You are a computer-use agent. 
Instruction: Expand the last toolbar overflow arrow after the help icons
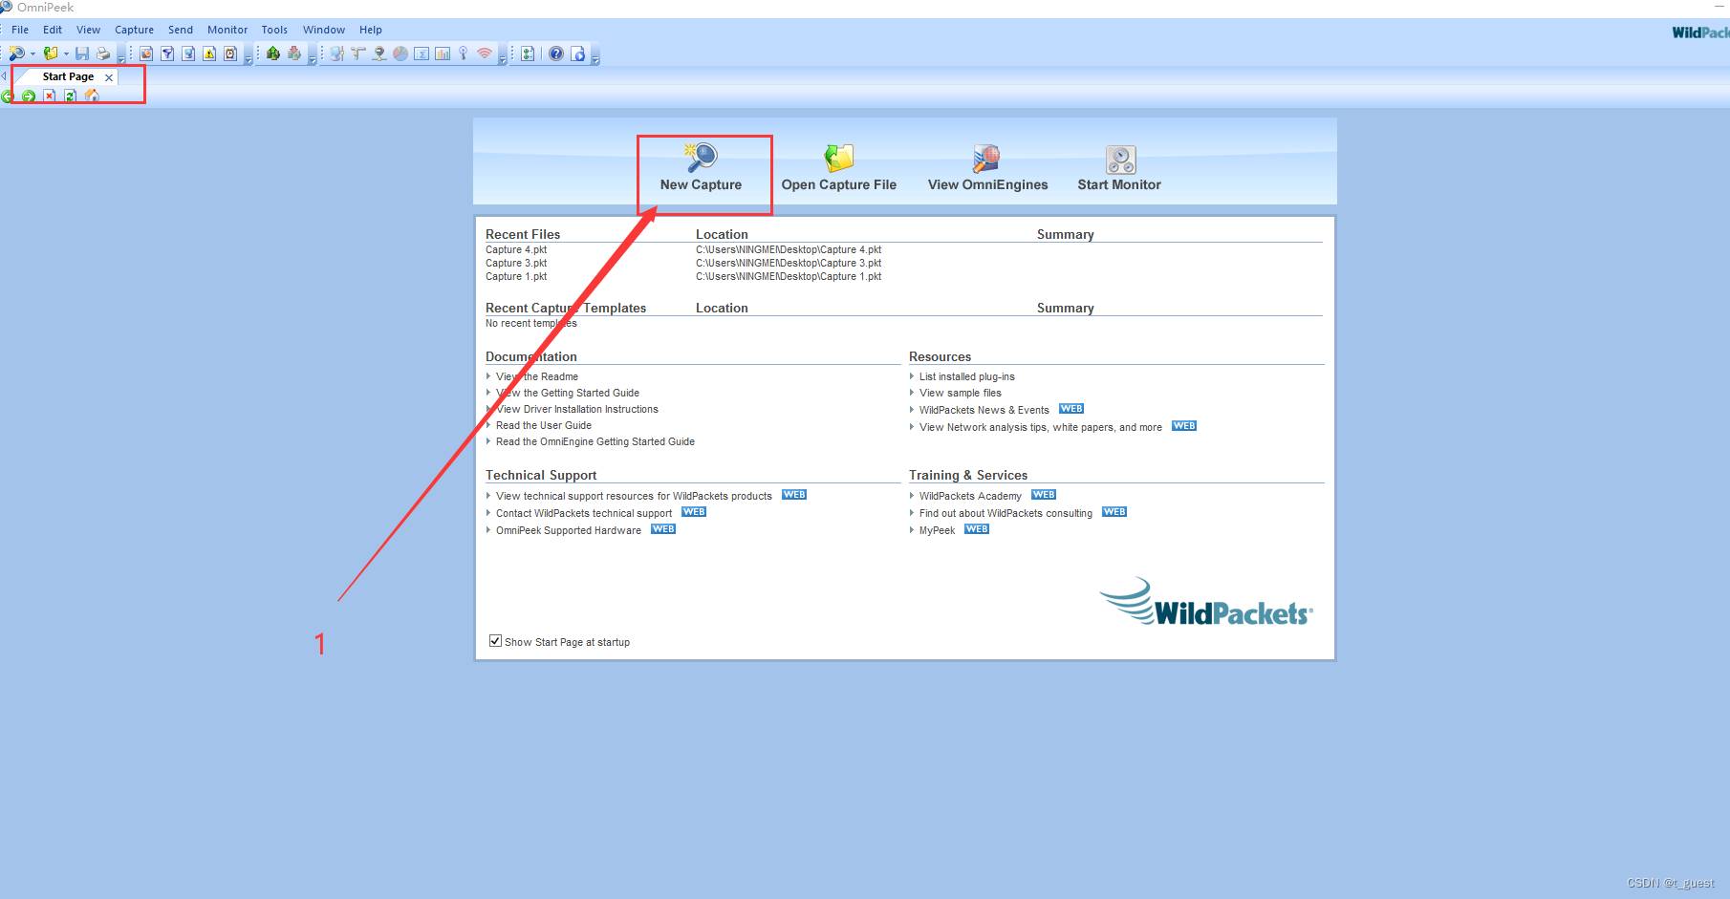click(x=595, y=58)
